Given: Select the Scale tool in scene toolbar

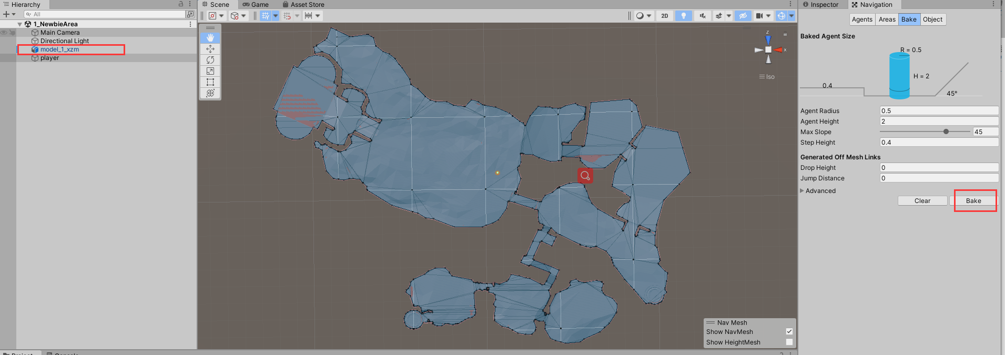Looking at the screenshot, I should [210, 71].
